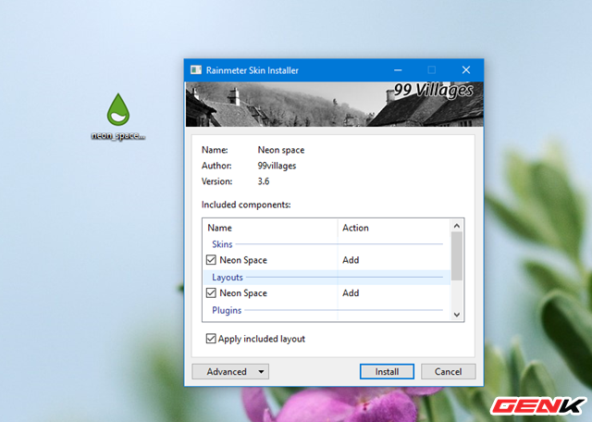The height and width of the screenshot is (422, 592).
Task: Click the version value 3.6
Action: (x=264, y=181)
